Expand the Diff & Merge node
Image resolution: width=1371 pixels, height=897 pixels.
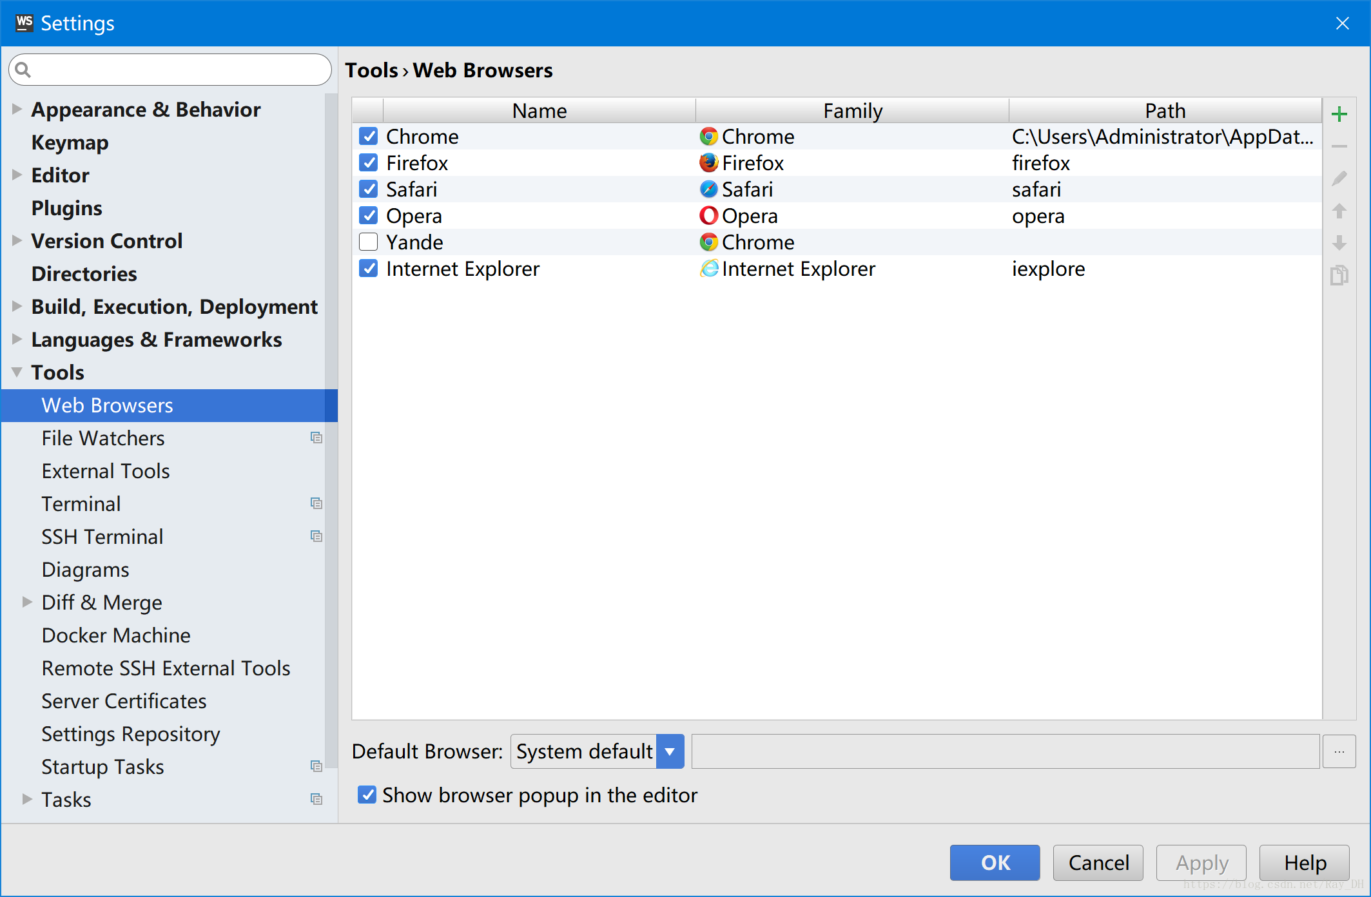pyautogui.click(x=27, y=603)
